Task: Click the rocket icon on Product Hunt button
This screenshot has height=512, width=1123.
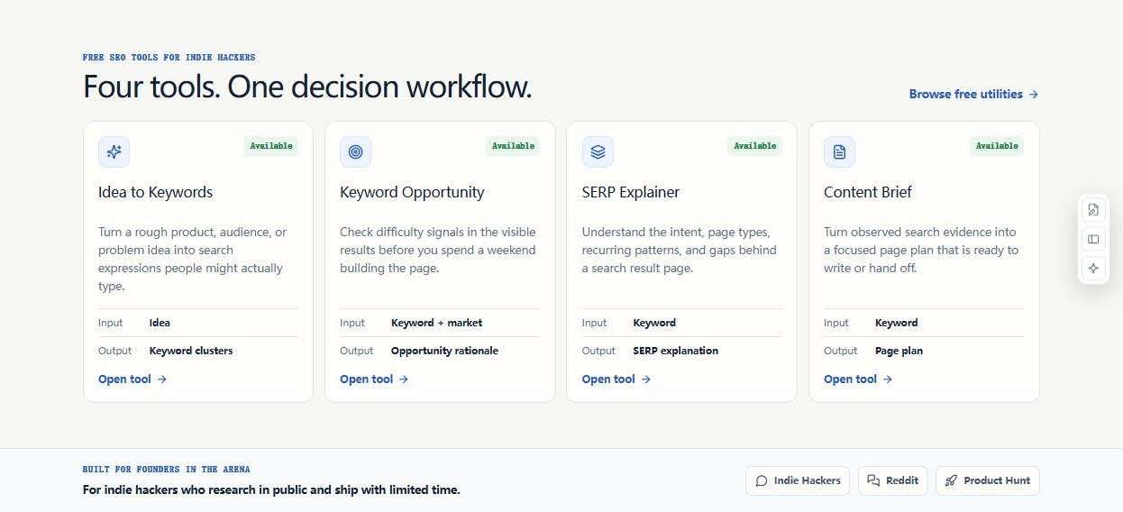Action: click(x=951, y=480)
